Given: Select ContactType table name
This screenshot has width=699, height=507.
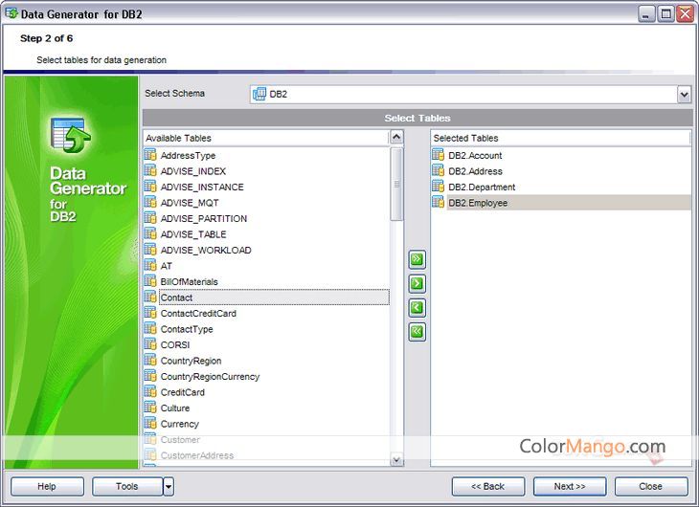Looking at the screenshot, I should pyautogui.click(x=187, y=329).
